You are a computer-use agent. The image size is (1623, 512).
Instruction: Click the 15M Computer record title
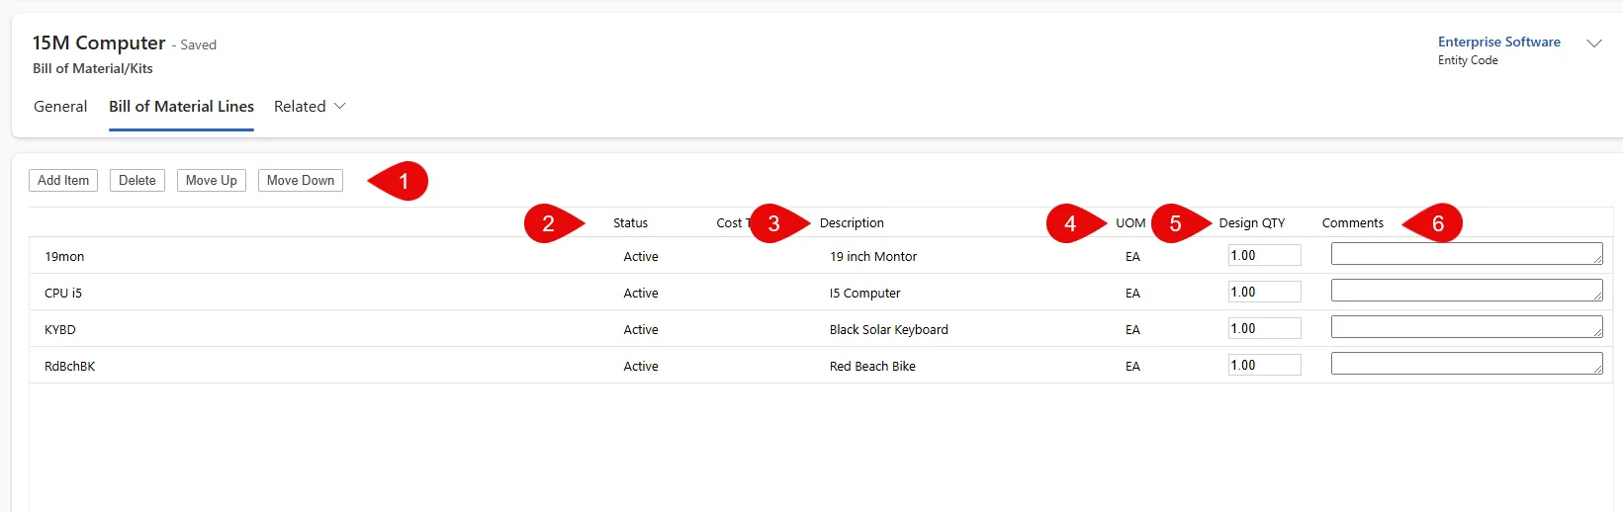tap(99, 43)
